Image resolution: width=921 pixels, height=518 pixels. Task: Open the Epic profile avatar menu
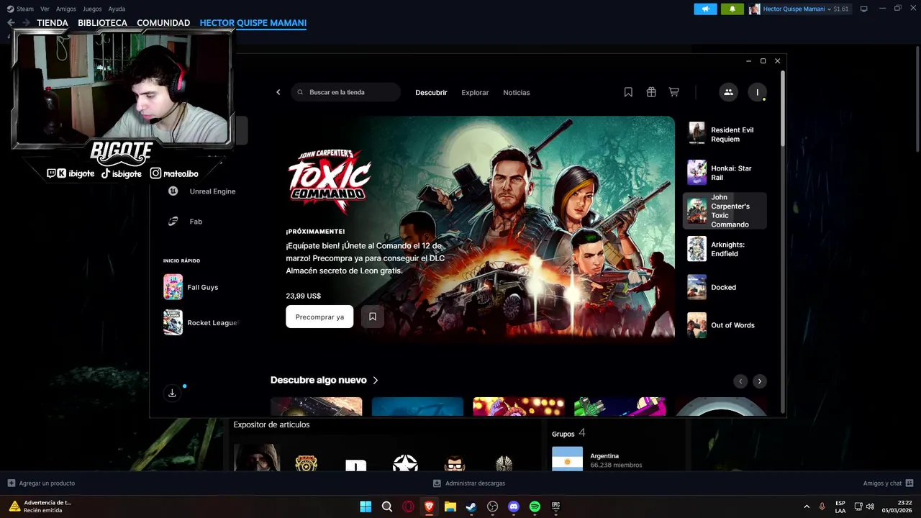pyautogui.click(x=757, y=92)
